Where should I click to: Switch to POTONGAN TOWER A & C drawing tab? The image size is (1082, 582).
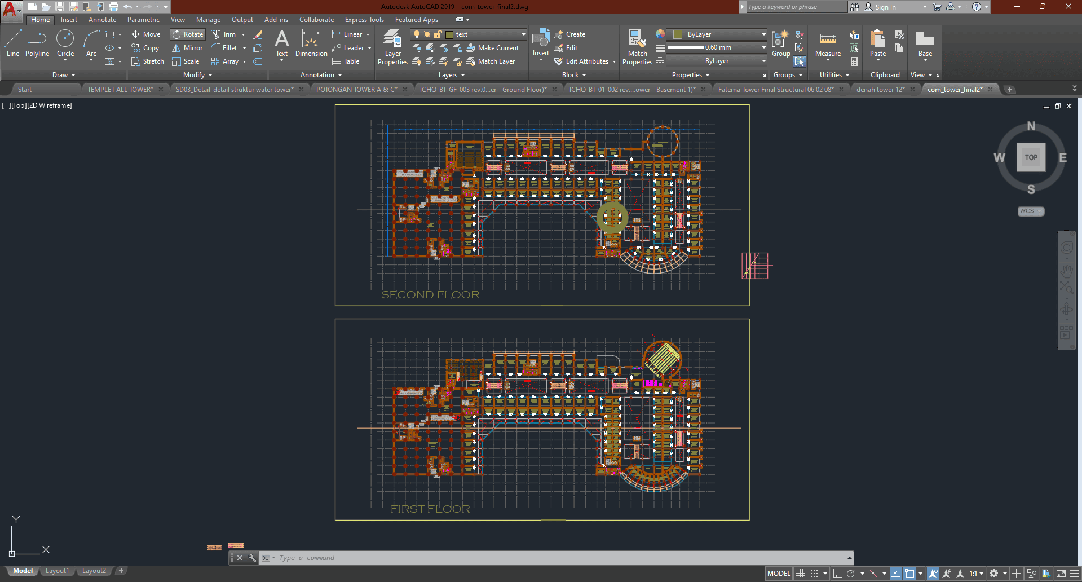[356, 90]
